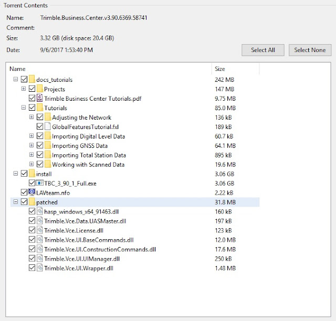Select the TBC_3_90_1_Full.exe file name
The width and height of the screenshot is (336, 321).
point(70,184)
